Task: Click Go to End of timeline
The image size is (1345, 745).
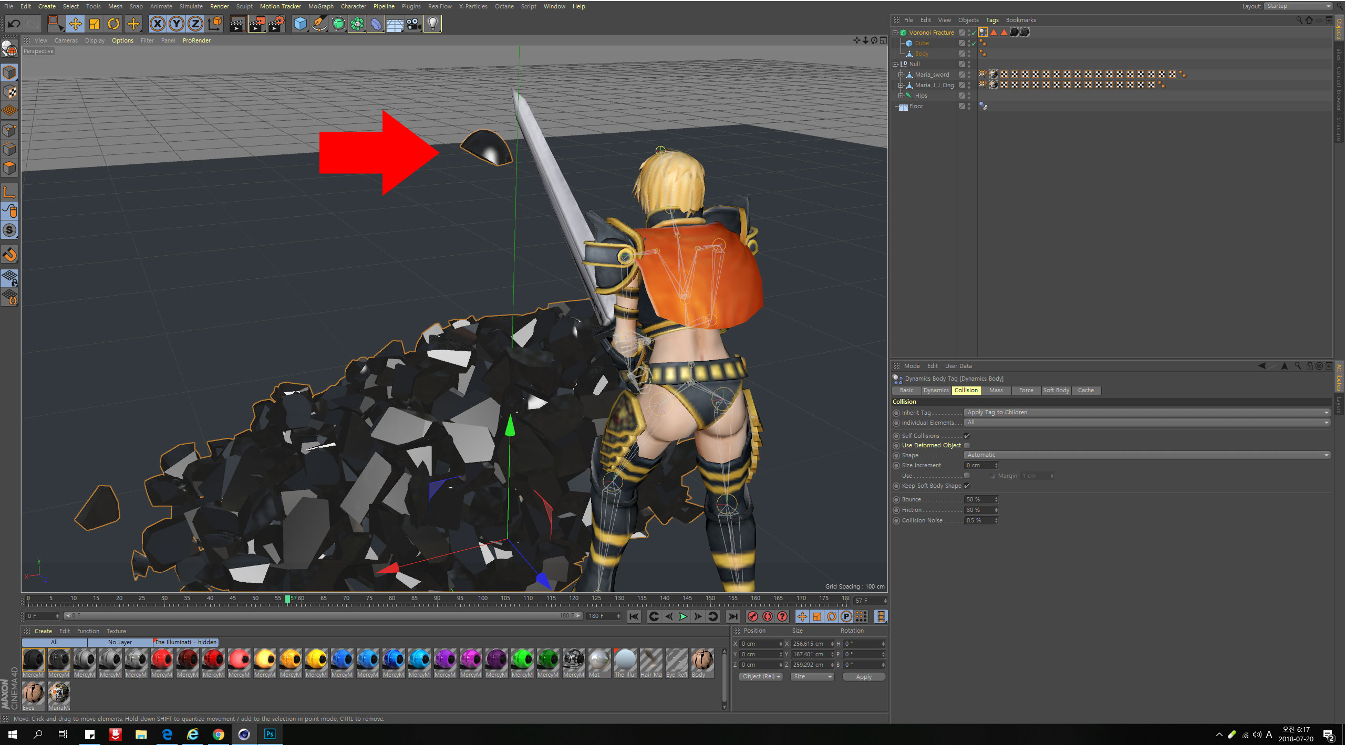Action: click(x=733, y=616)
